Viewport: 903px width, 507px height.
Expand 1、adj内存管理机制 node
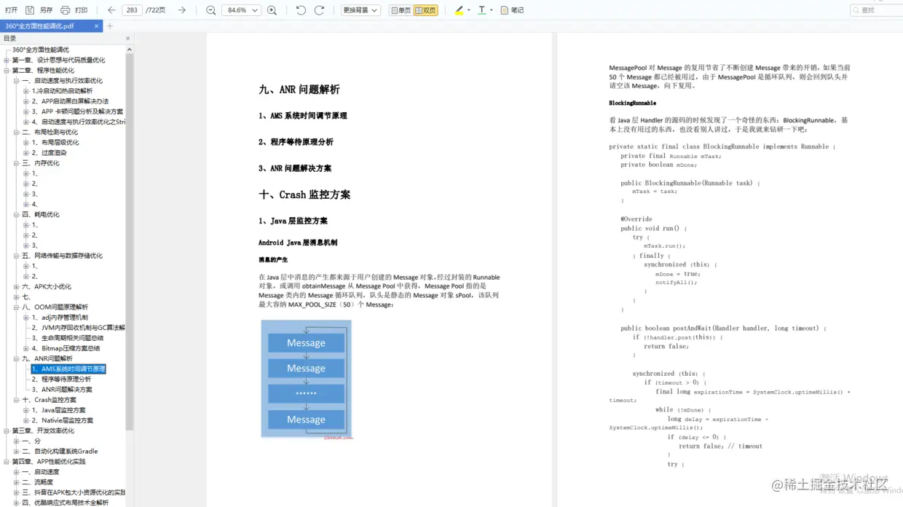[x=25, y=318]
